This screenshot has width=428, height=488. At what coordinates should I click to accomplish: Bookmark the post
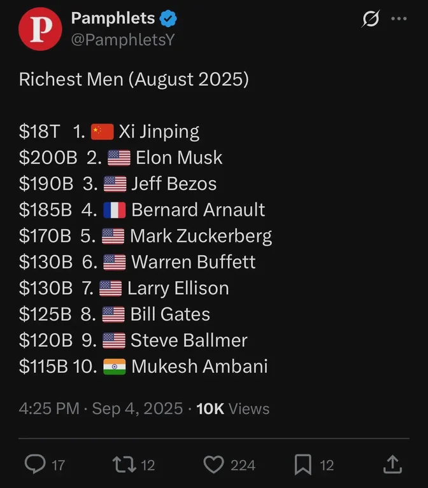[x=303, y=464]
